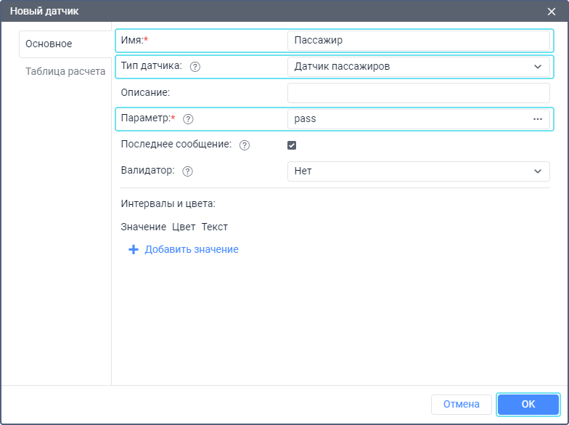Screen dimensions: 569x425
Task: Open parameter picker via three-dots icon
Action: pos(538,119)
